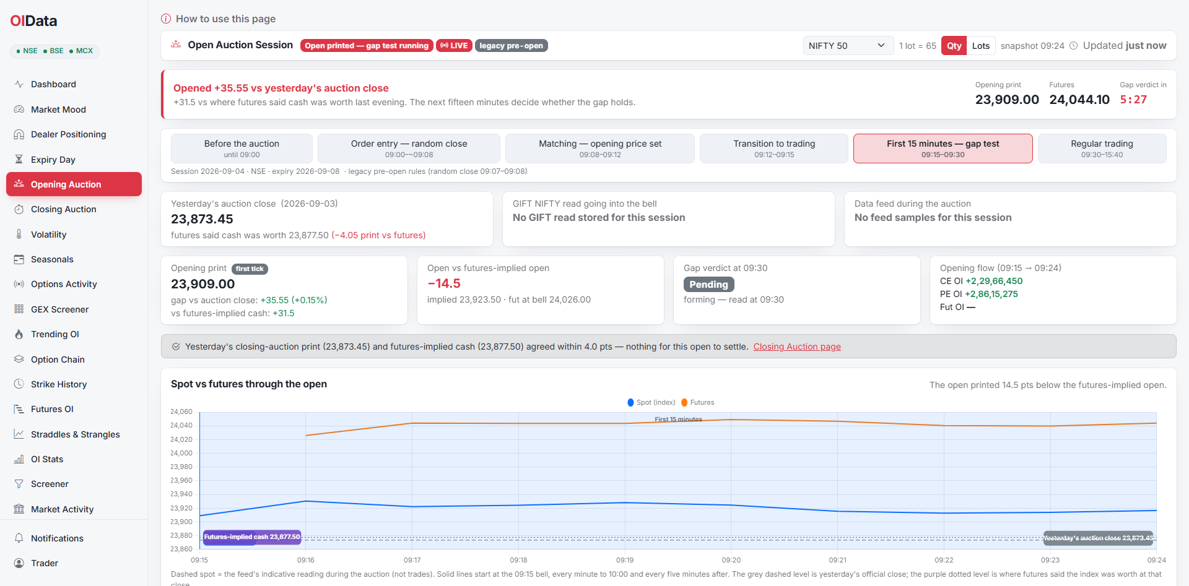
Task: Open Futures OI page
Action: [74, 409]
